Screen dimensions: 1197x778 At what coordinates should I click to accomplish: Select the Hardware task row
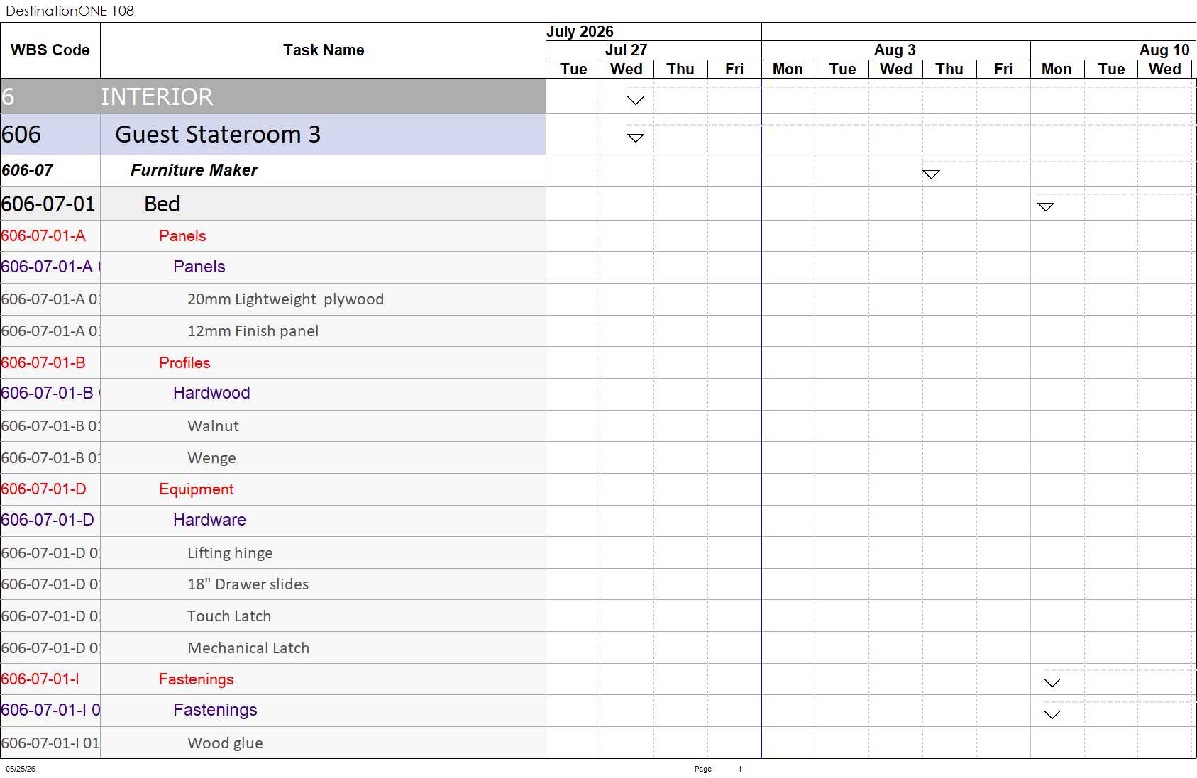(x=273, y=521)
